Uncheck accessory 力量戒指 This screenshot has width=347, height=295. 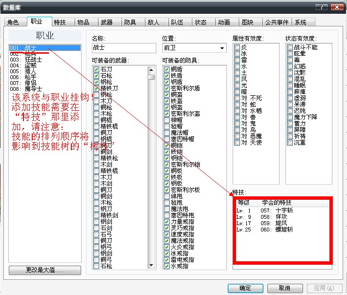pos(167,222)
